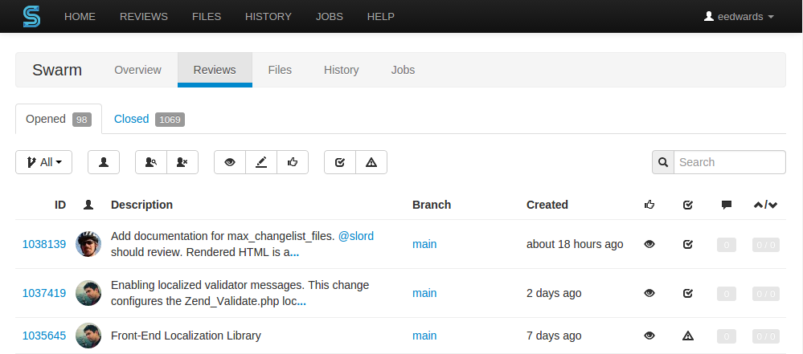
Task: Click the comment count badge for review 1038139
Action: (726, 245)
